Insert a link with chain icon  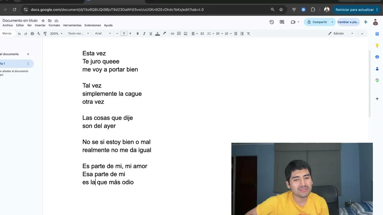[172, 34]
